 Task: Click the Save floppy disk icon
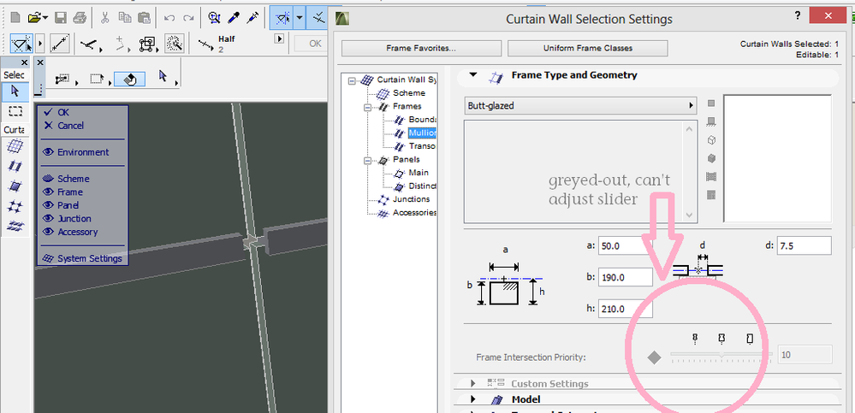pos(61,17)
